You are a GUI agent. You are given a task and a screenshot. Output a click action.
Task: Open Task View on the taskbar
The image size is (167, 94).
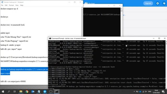(15, 92)
